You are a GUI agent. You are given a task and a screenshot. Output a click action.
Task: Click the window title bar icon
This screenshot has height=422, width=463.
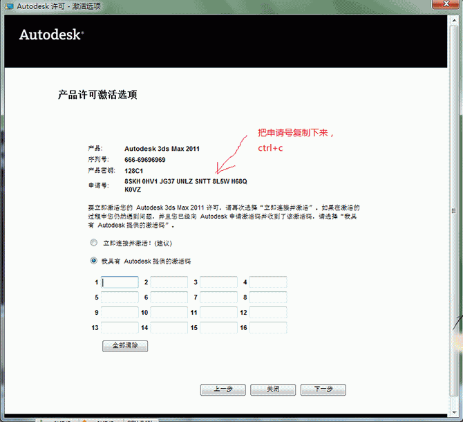pos(9,6)
